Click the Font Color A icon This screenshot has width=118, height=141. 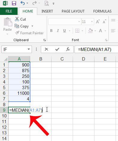(x=100, y=31)
